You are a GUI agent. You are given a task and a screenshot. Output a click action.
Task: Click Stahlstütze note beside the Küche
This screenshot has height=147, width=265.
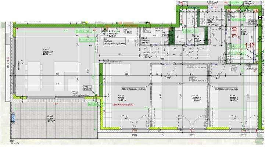coord(133,89)
